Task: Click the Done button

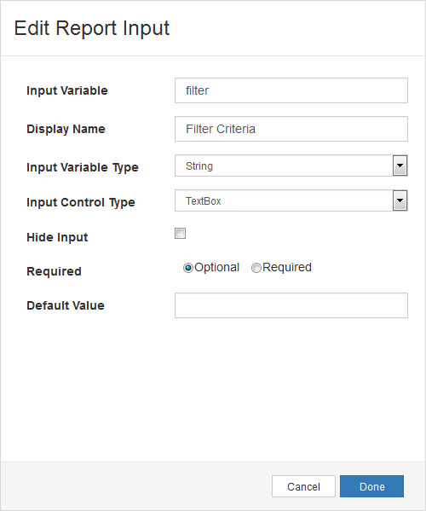Action: (371, 486)
